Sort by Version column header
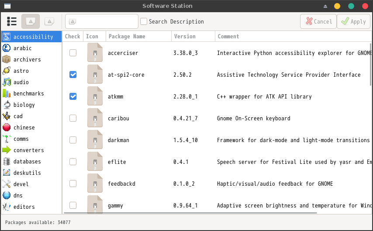The height and width of the screenshot is (231, 373). tap(193, 36)
